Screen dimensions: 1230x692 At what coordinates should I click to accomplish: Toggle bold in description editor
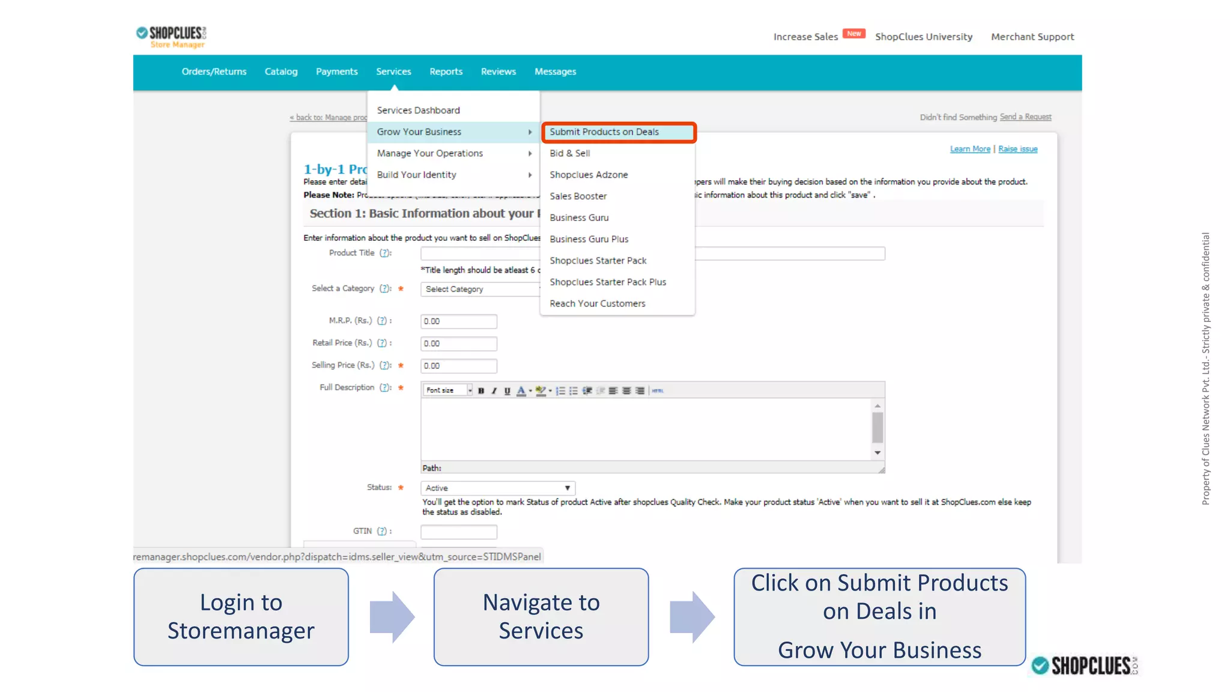coord(481,390)
